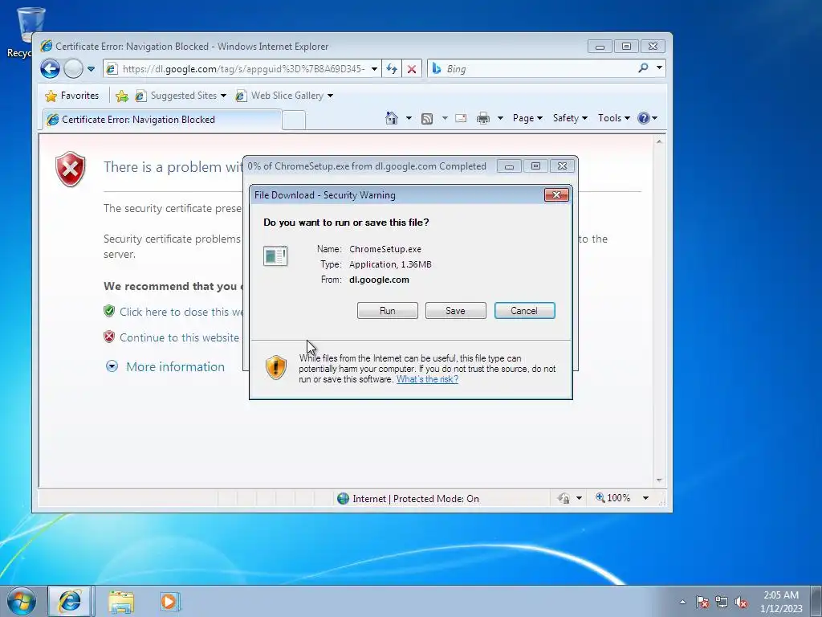This screenshot has width=822, height=617.
Task: Click the ChromeSetup.exe file type icon
Action: (275, 256)
